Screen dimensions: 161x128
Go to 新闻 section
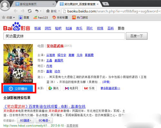[x=38, y=28]
